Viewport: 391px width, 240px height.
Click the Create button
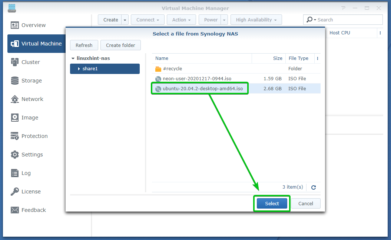(x=110, y=20)
